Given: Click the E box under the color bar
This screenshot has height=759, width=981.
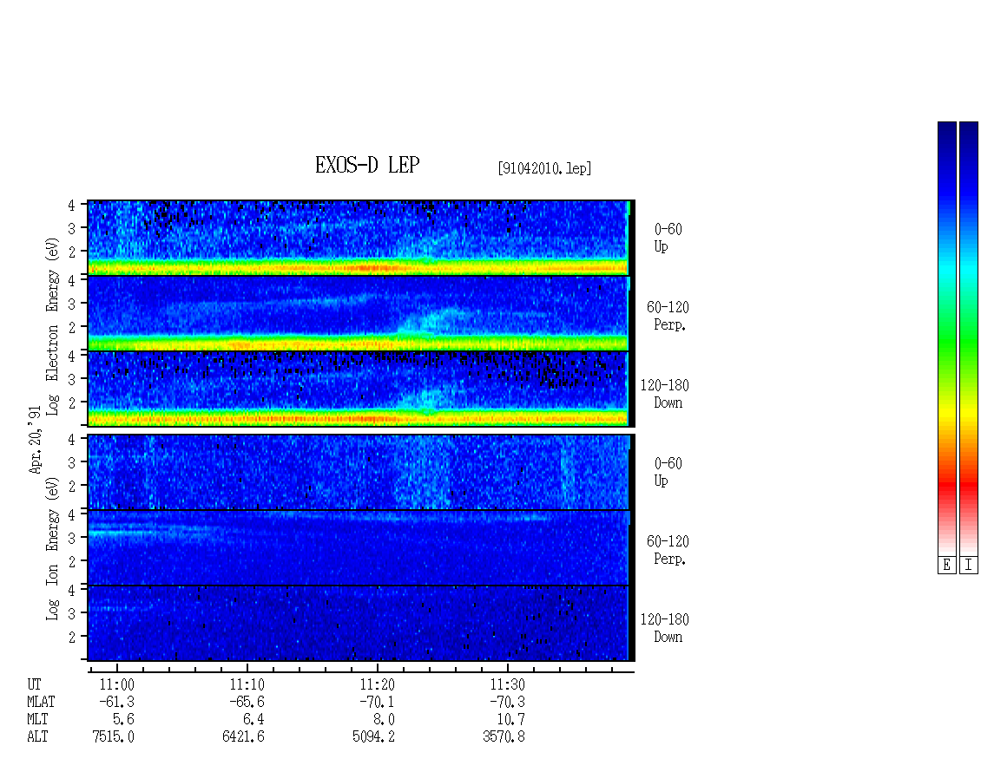Looking at the screenshot, I should coord(946,566).
